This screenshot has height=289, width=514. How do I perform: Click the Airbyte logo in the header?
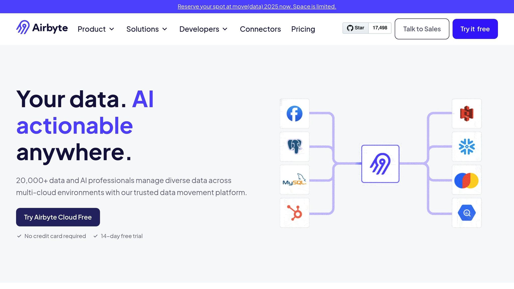click(42, 28)
